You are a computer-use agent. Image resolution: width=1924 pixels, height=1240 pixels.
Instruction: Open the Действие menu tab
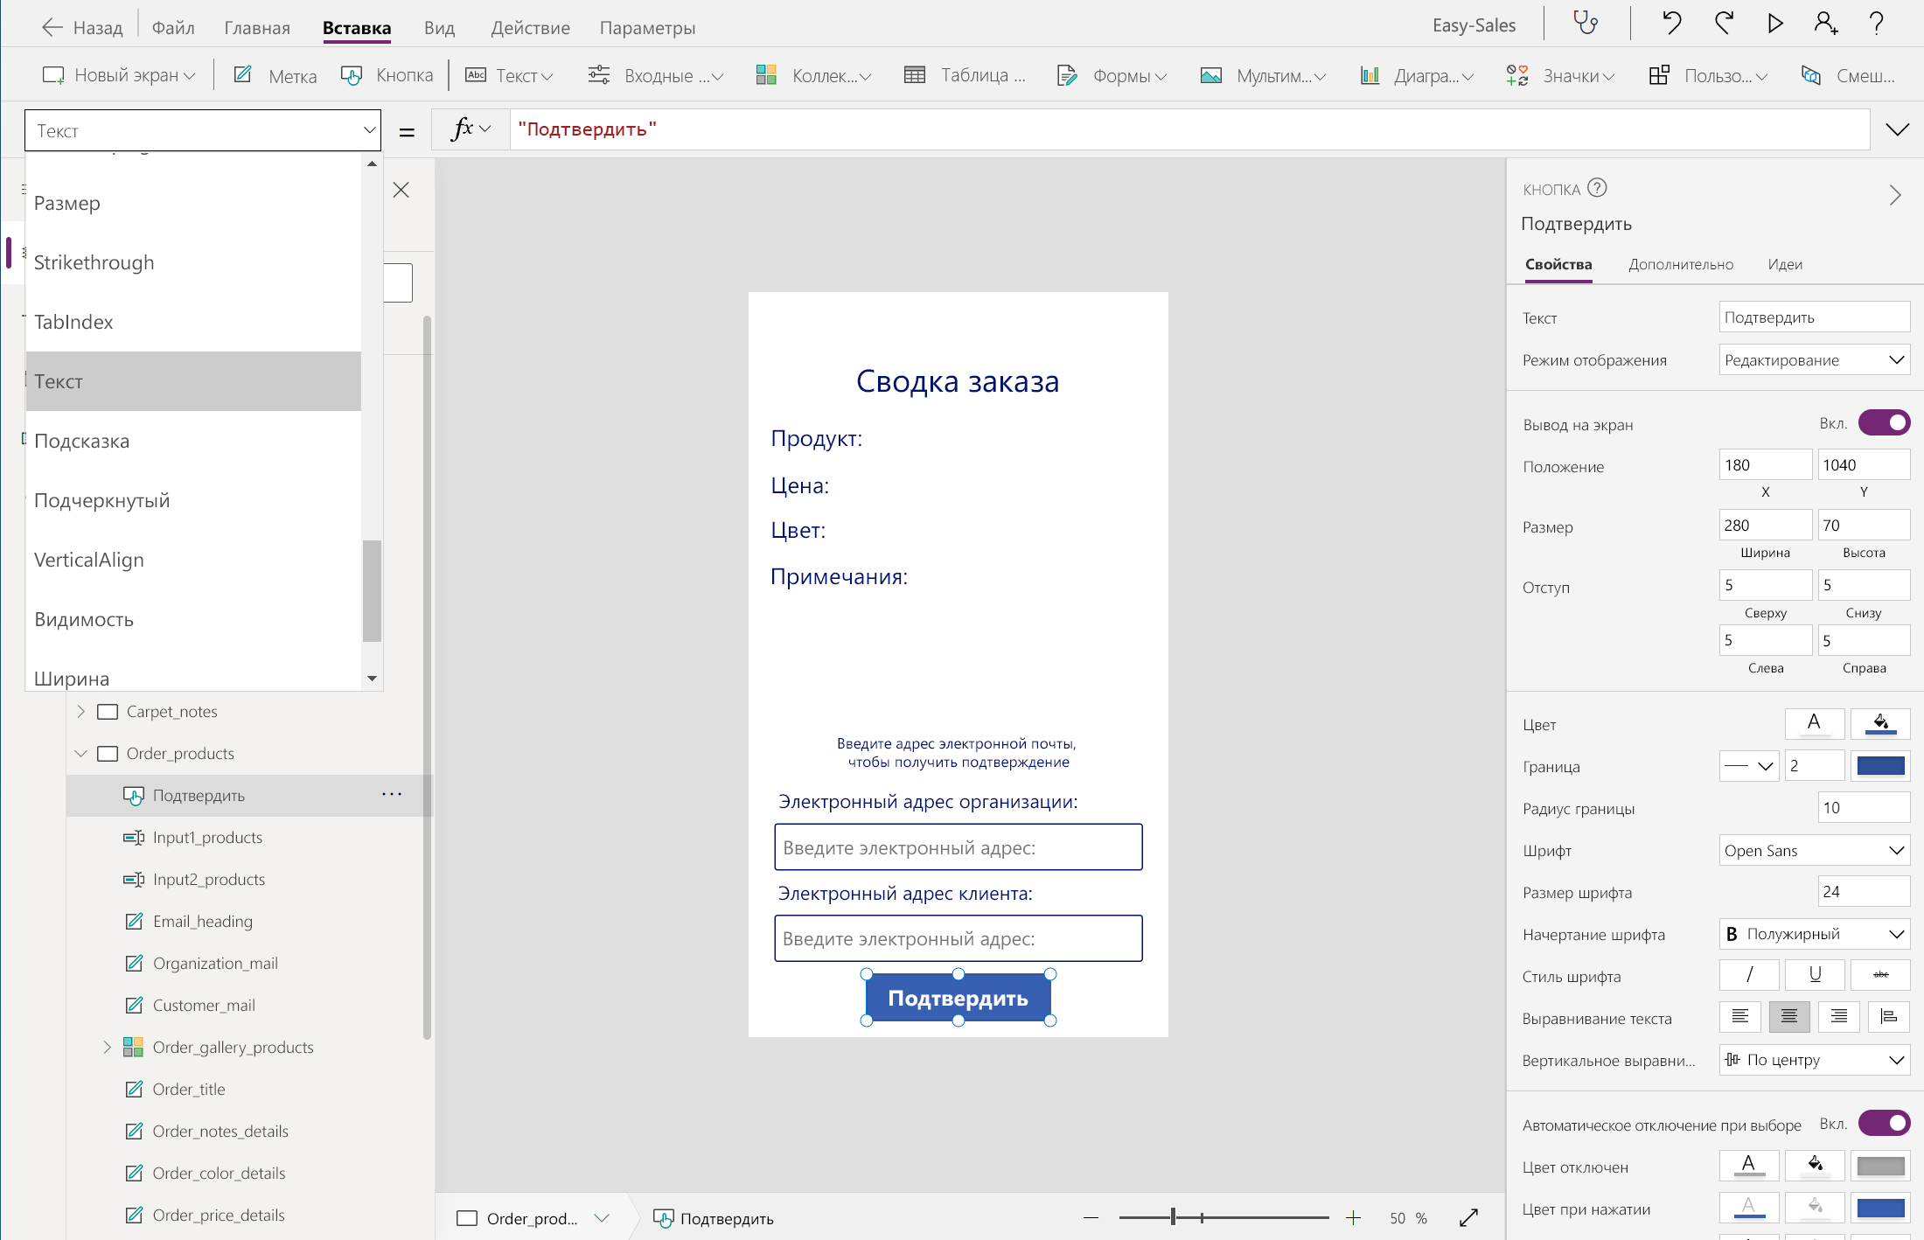pos(530,28)
